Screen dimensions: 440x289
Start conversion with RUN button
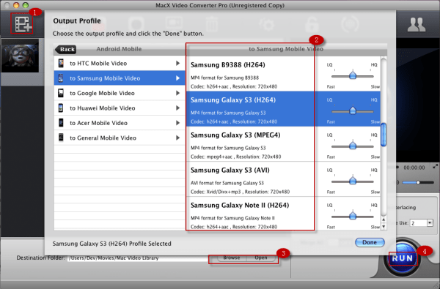(x=403, y=258)
